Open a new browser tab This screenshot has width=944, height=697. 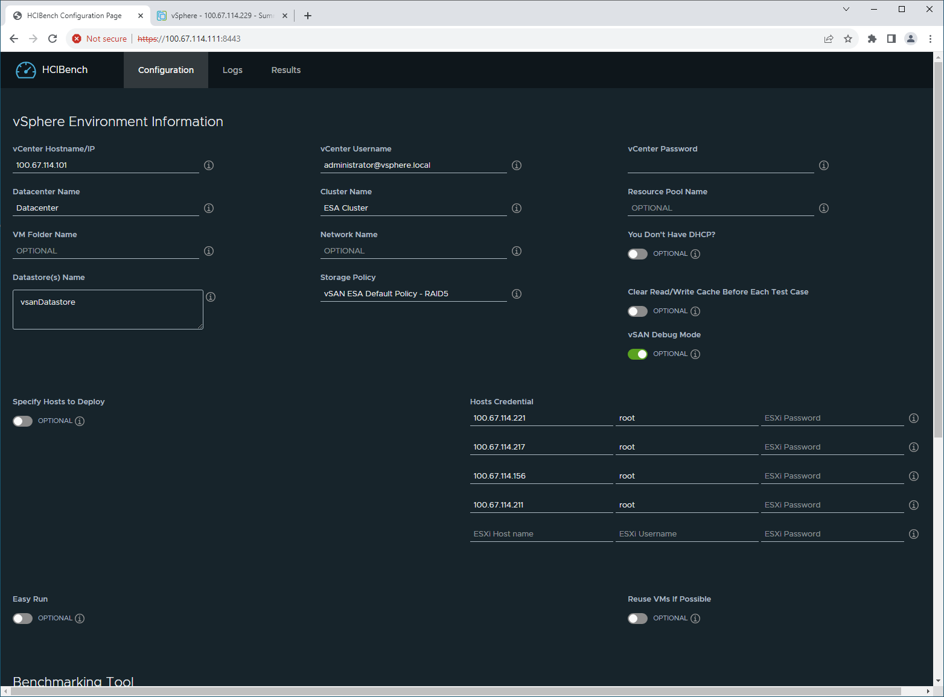click(x=308, y=16)
